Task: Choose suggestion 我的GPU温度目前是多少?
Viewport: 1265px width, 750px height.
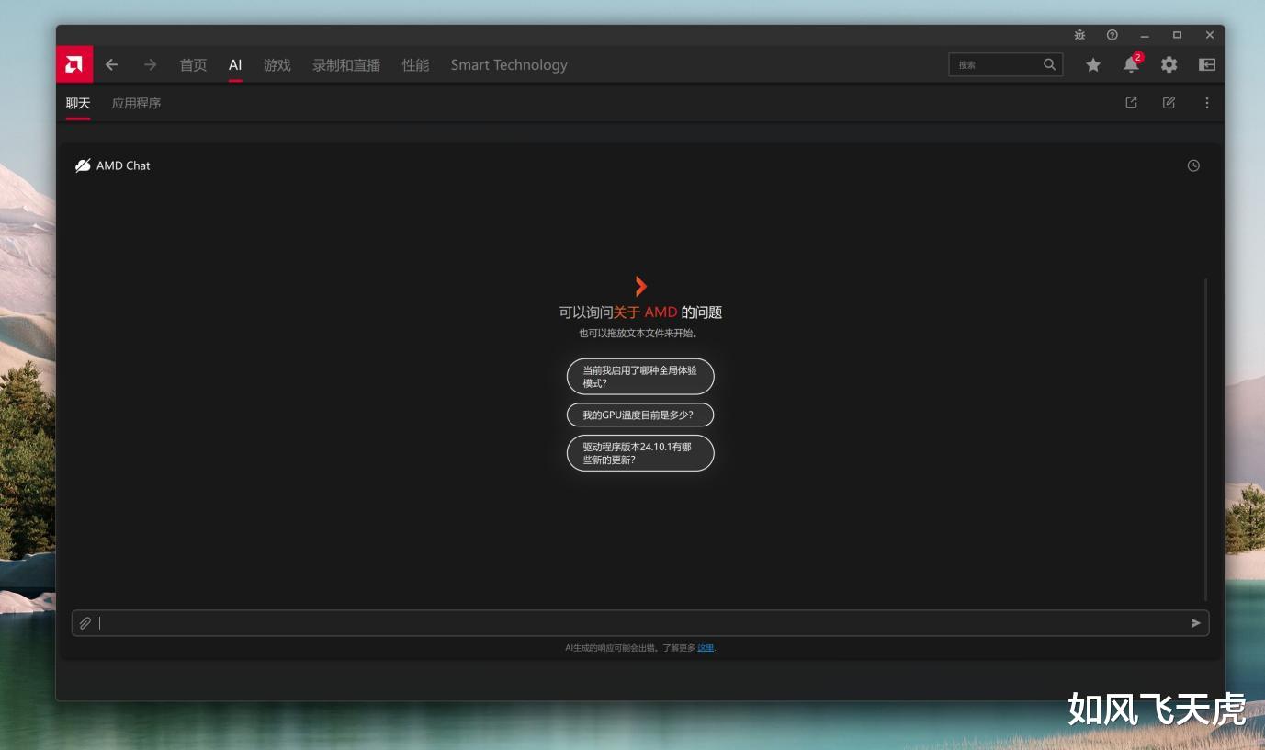Action: 640,415
